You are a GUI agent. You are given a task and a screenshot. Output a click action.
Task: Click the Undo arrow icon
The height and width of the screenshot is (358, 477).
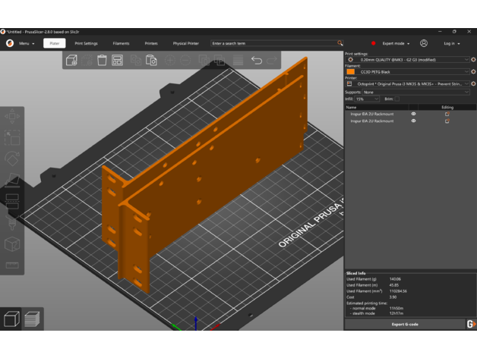pos(257,60)
